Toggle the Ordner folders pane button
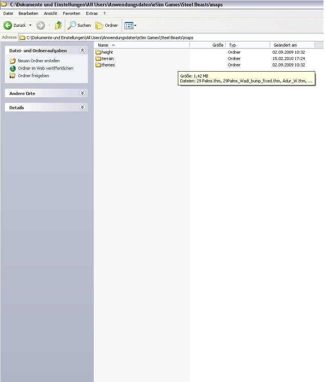The width and height of the screenshot is (326, 382). click(x=107, y=25)
